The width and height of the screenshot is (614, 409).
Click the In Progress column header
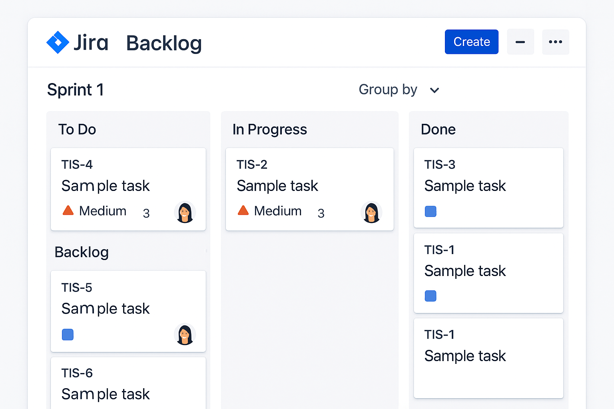pyautogui.click(x=270, y=130)
